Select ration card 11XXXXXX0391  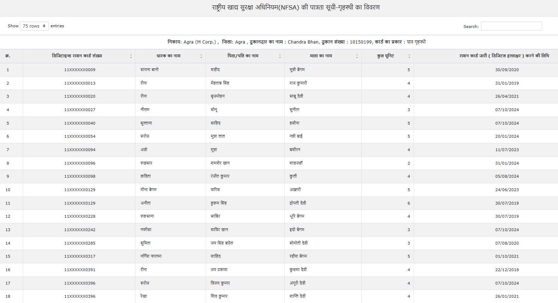pos(80,270)
